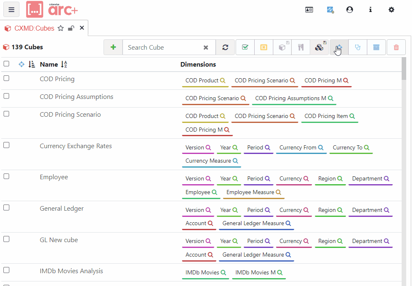Check the Employee cube checkbox
Screen dimensions: 412x286
6,176
